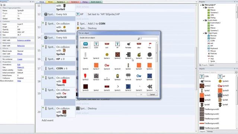Viewport: 238px width, 134px height.
Task: Select Keyboard object in Projects tree
Action: [212, 48]
